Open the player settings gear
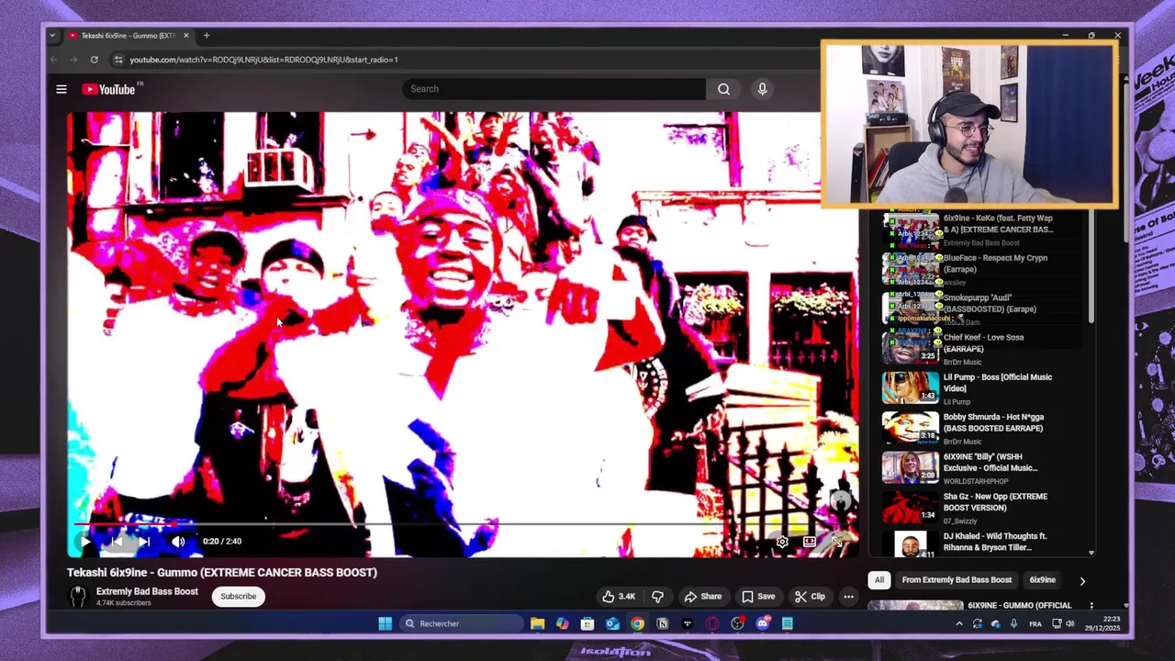Screen dimensions: 1175x661 point(782,542)
